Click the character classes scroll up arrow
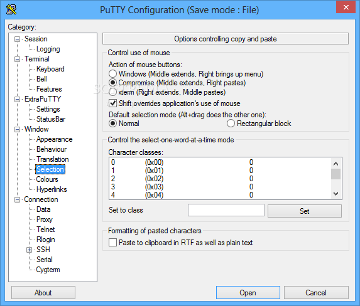 336,164
